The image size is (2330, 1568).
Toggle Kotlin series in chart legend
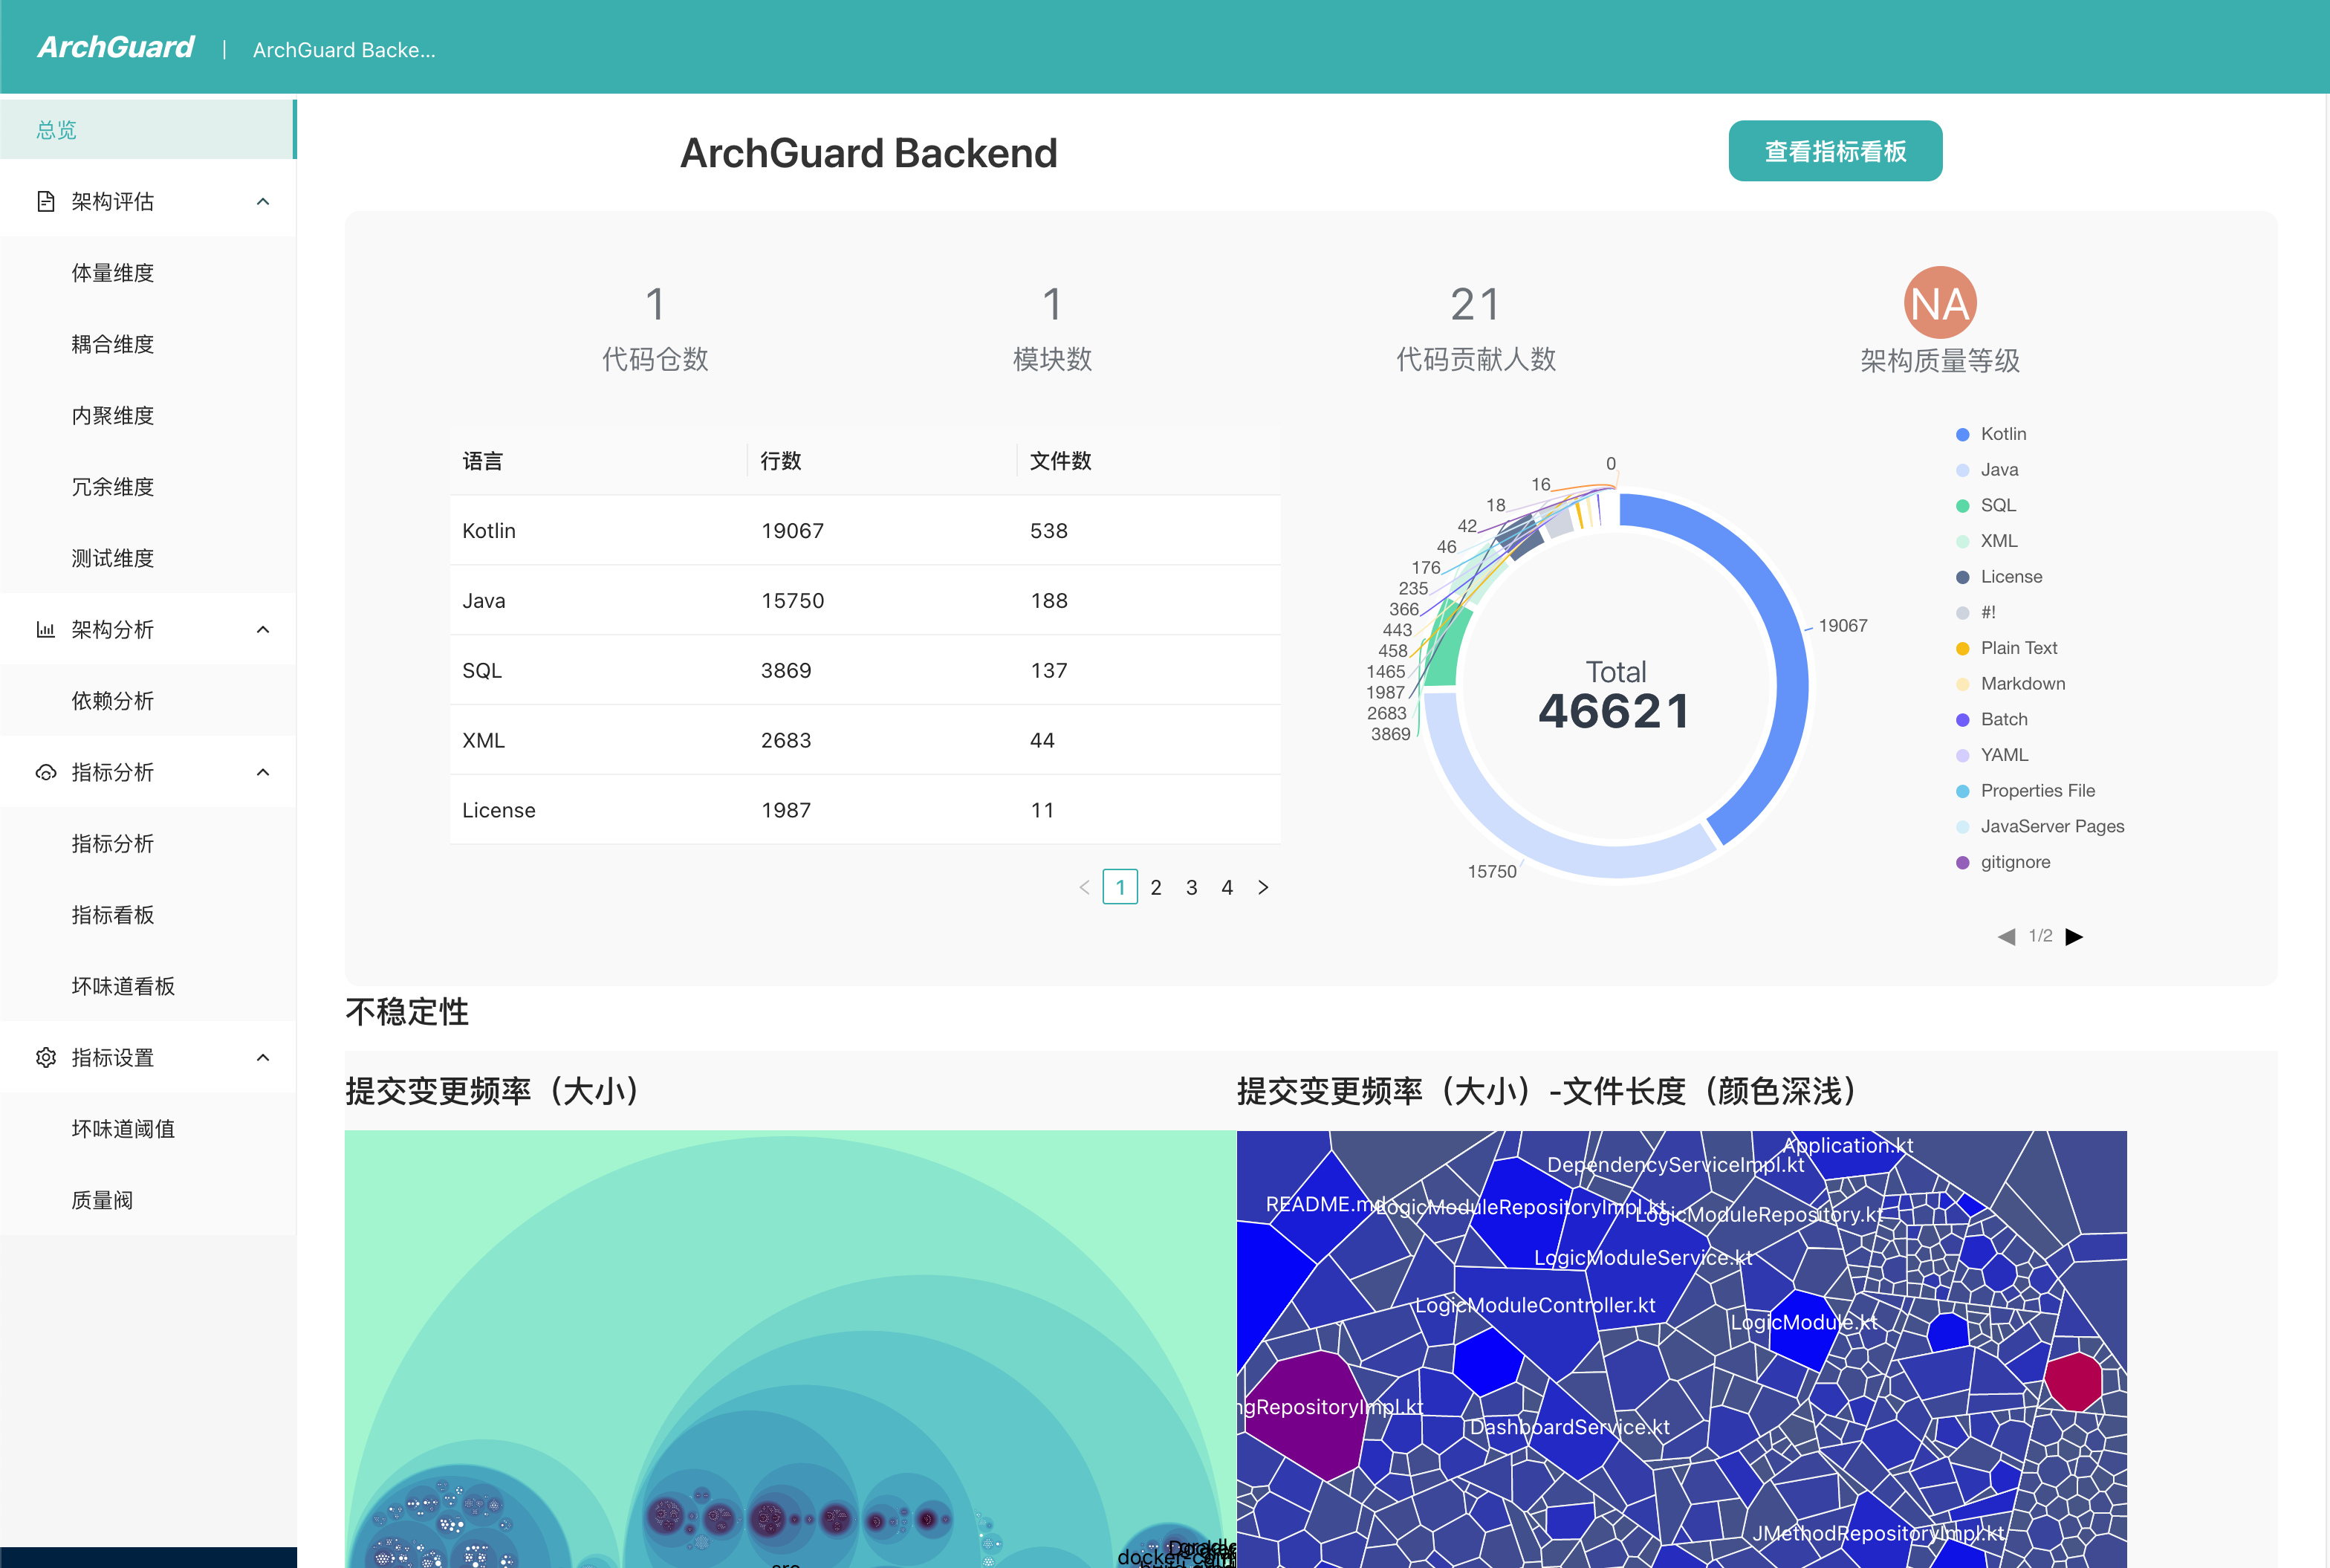click(x=2002, y=434)
